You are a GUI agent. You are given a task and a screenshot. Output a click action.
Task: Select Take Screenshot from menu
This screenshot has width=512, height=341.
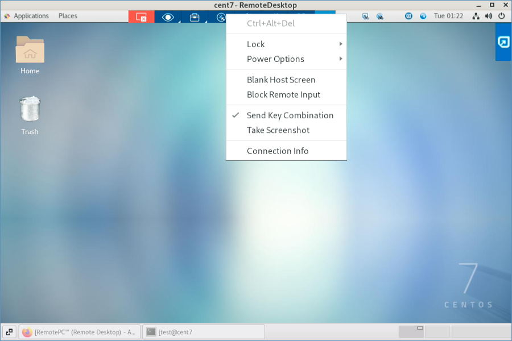point(278,130)
